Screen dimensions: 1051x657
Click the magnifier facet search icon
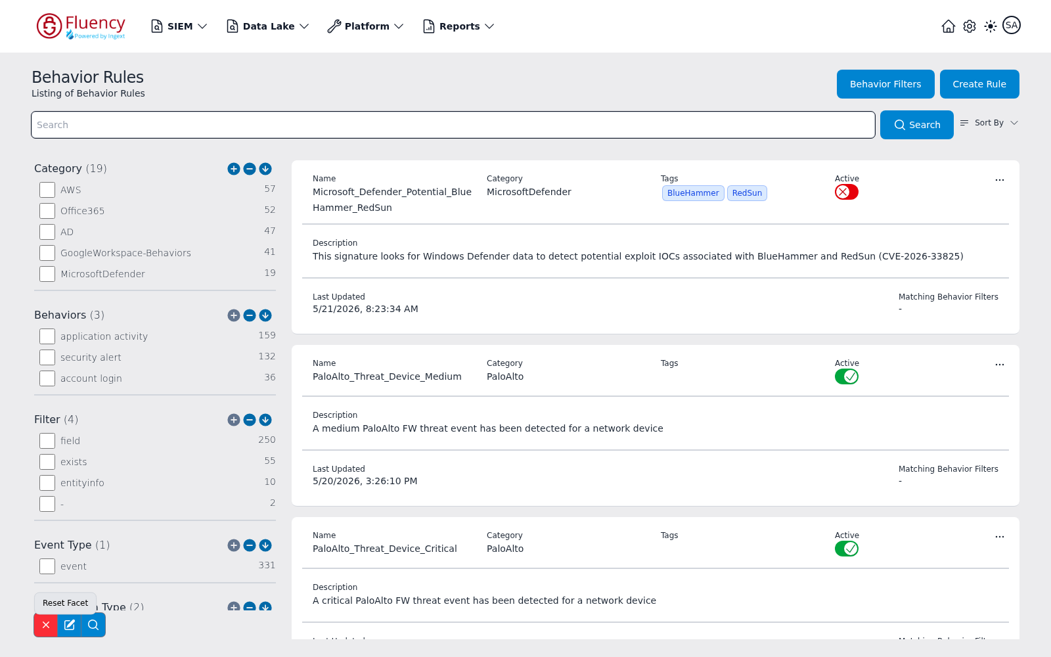[93, 625]
